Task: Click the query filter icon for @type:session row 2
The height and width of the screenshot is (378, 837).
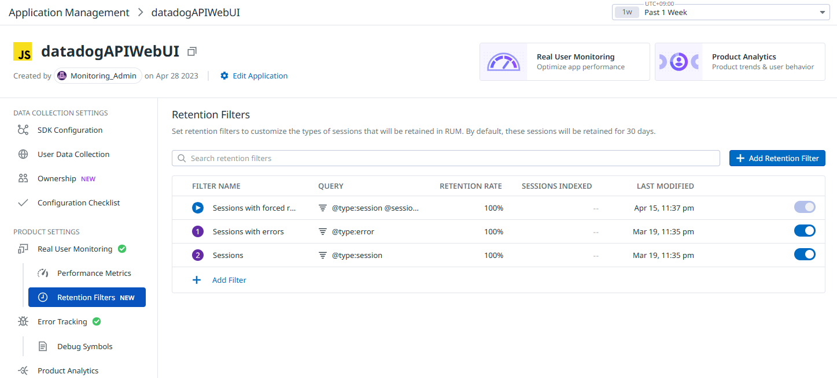Action: point(323,255)
